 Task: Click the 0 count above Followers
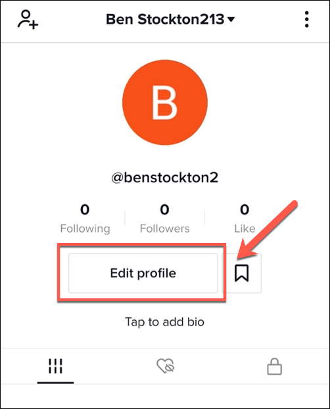click(x=164, y=209)
